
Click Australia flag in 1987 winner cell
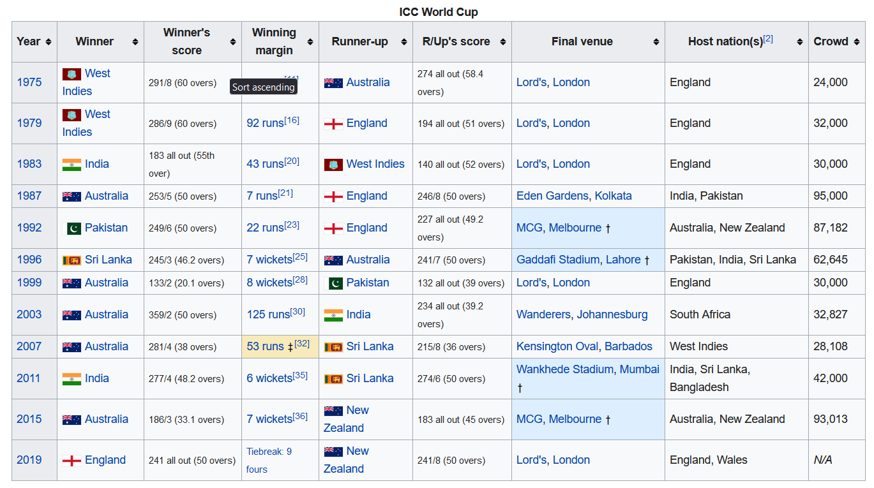72,196
